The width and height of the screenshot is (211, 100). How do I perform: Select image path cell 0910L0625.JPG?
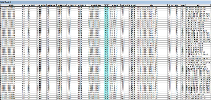point(152,8)
